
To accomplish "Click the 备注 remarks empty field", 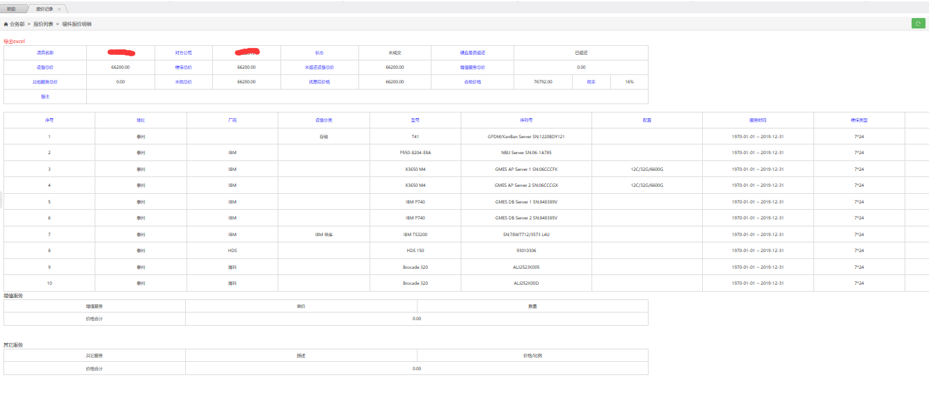I will coord(367,97).
